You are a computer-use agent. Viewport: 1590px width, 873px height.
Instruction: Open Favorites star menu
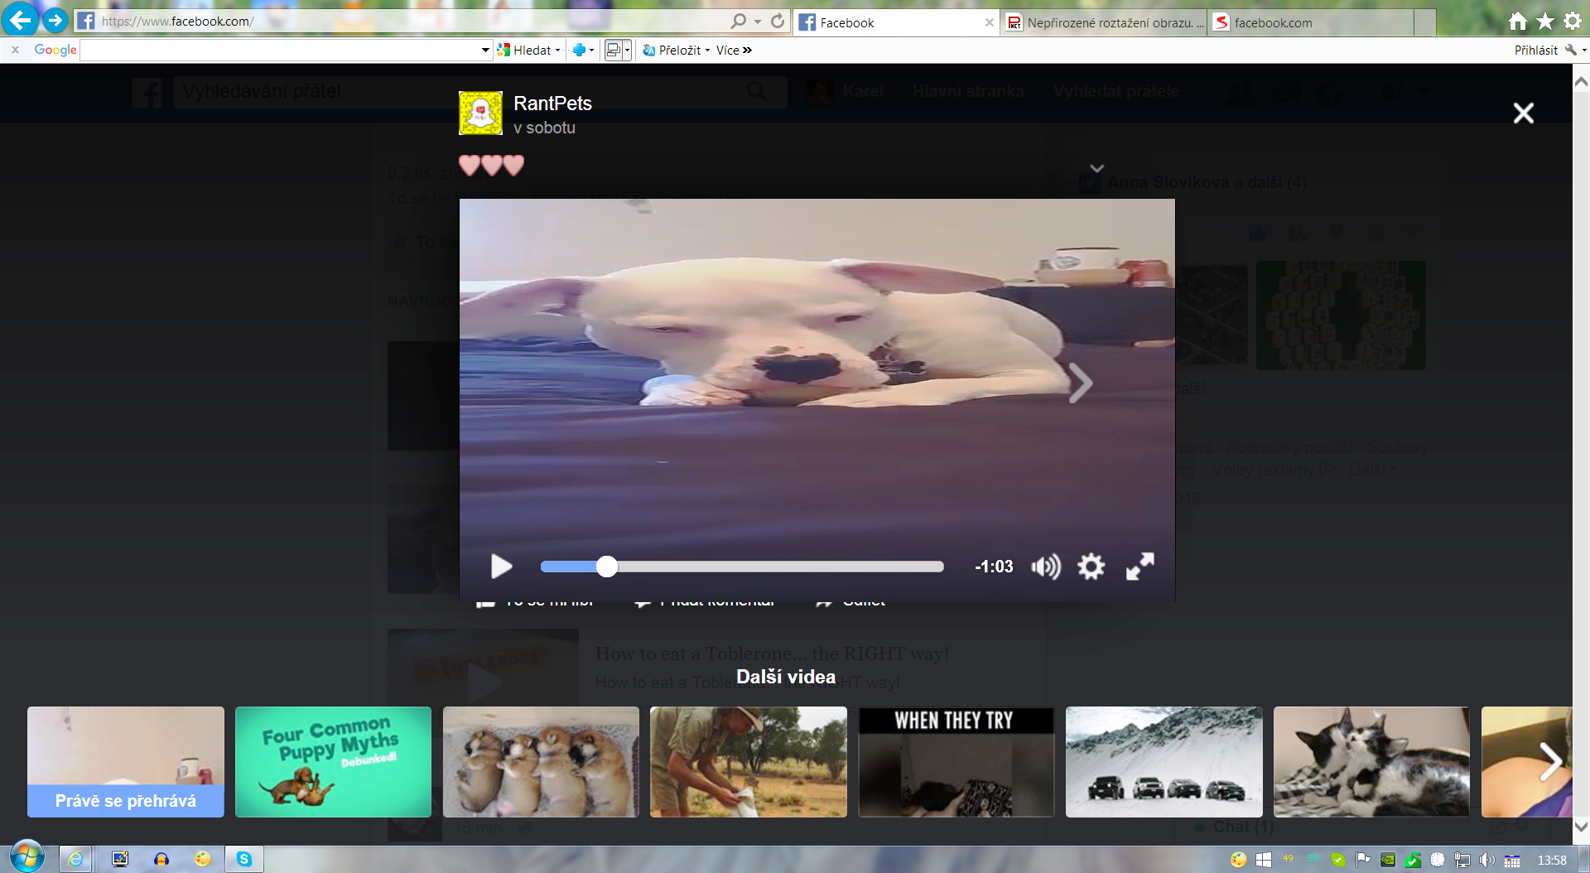1545,21
